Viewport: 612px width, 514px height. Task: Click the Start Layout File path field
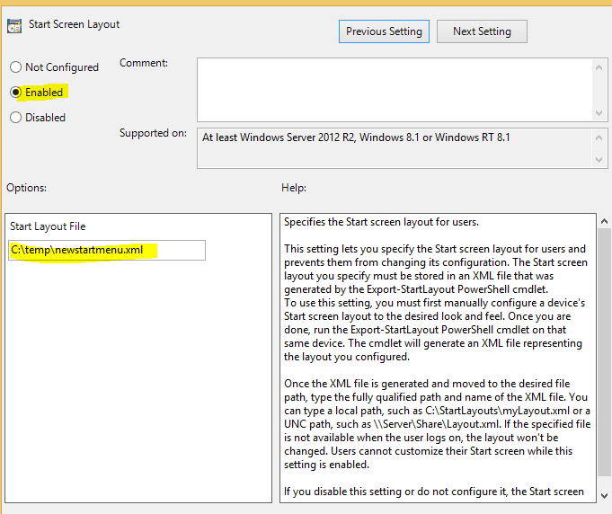click(107, 250)
